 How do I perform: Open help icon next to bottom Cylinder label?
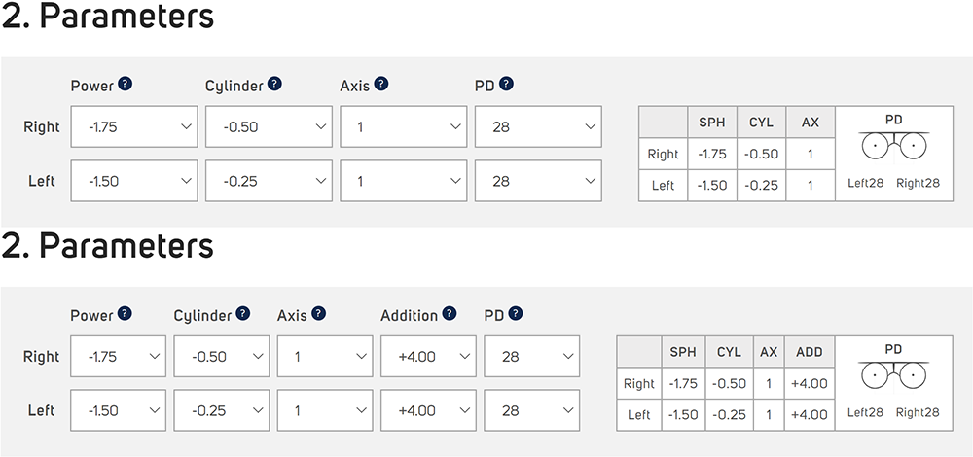tap(243, 314)
